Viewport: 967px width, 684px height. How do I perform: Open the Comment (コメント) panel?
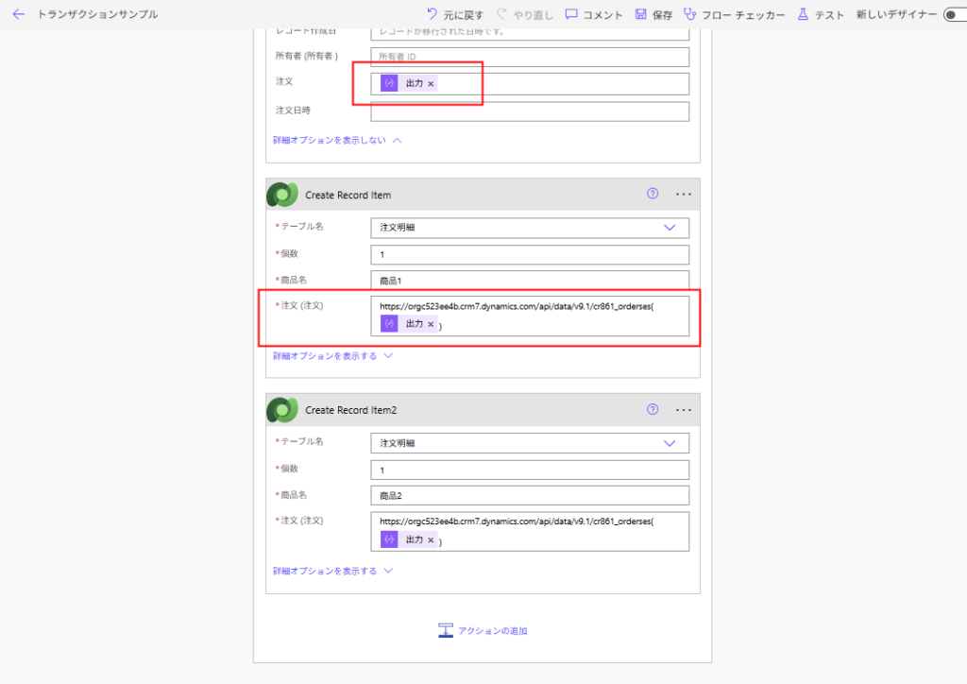(593, 14)
